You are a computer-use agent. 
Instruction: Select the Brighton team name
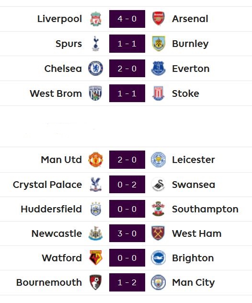193,258
